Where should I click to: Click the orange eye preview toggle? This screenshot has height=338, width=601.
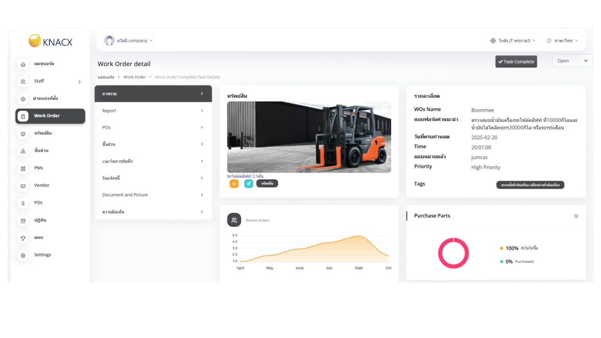tap(234, 183)
